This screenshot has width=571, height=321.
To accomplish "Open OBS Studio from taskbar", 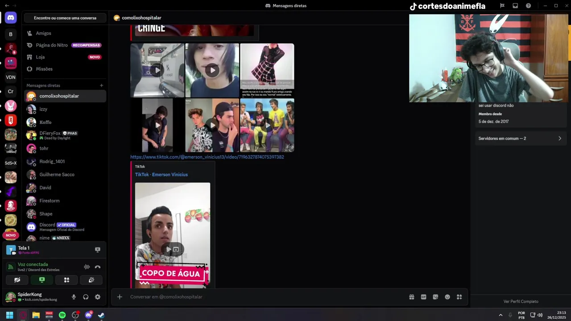I will pyautogui.click(x=75, y=315).
